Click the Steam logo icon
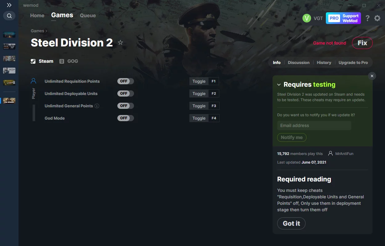Image resolution: width=385 pixels, height=246 pixels. (33, 61)
